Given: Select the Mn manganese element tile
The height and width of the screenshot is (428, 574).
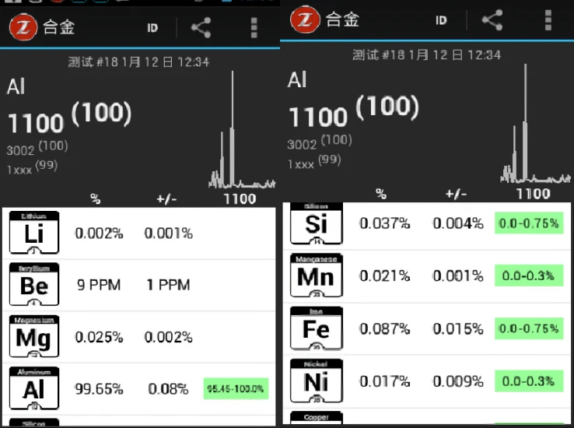Looking at the screenshot, I should coord(317,275).
